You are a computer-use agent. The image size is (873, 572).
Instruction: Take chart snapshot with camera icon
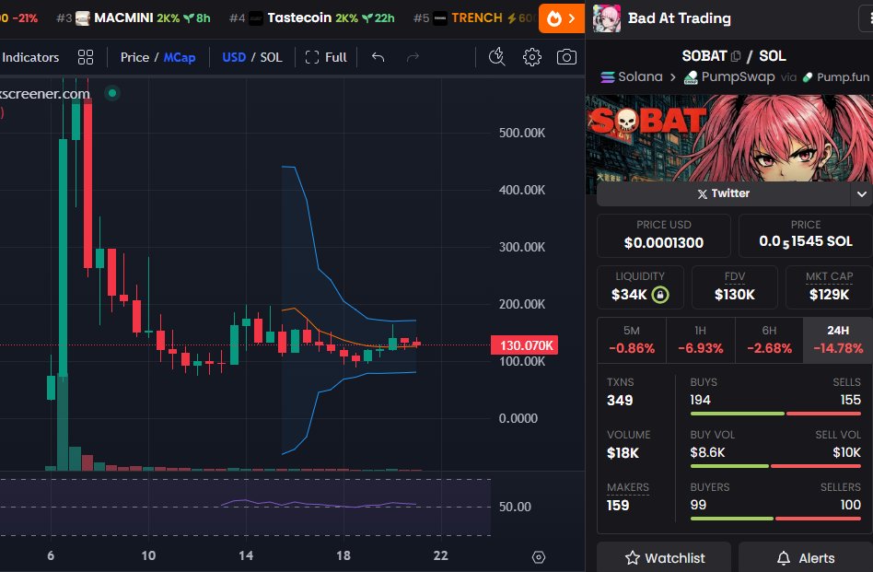(566, 57)
